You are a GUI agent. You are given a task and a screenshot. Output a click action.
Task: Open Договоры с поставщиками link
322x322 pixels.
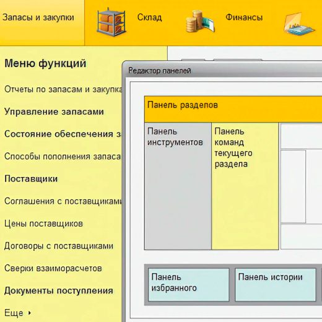[x=59, y=246]
